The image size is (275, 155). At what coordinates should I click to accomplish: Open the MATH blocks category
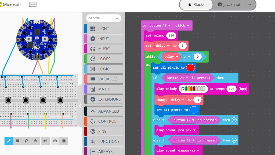pos(104,89)
